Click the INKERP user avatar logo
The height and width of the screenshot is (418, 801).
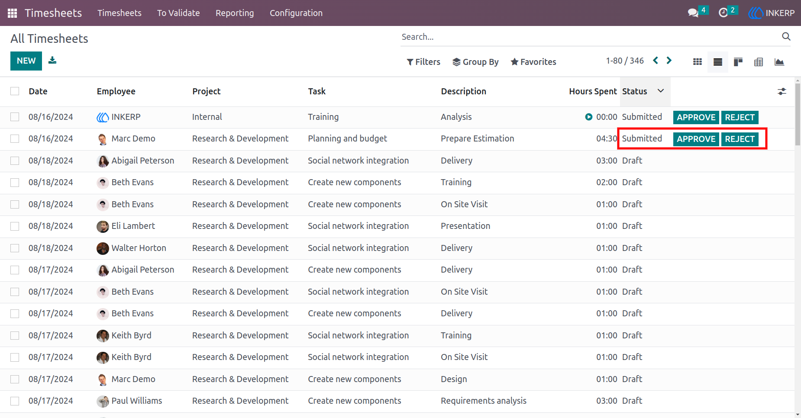(756, 13)
